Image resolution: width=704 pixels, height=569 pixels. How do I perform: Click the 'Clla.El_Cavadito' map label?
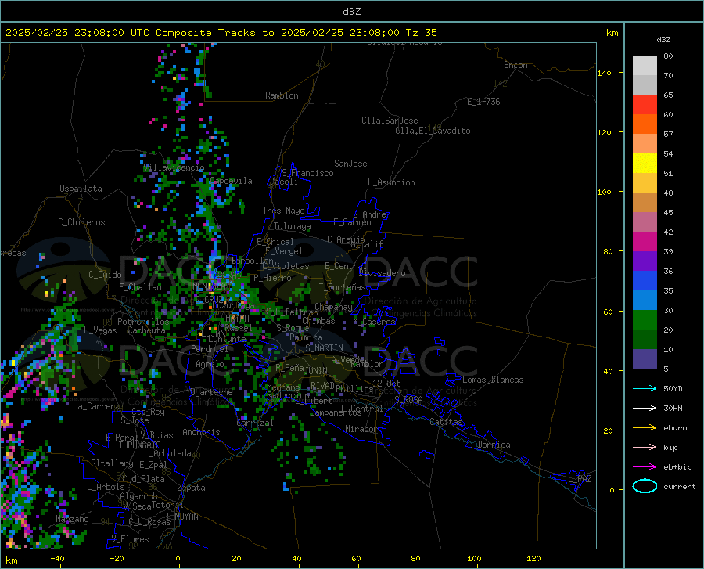[433, 131]
